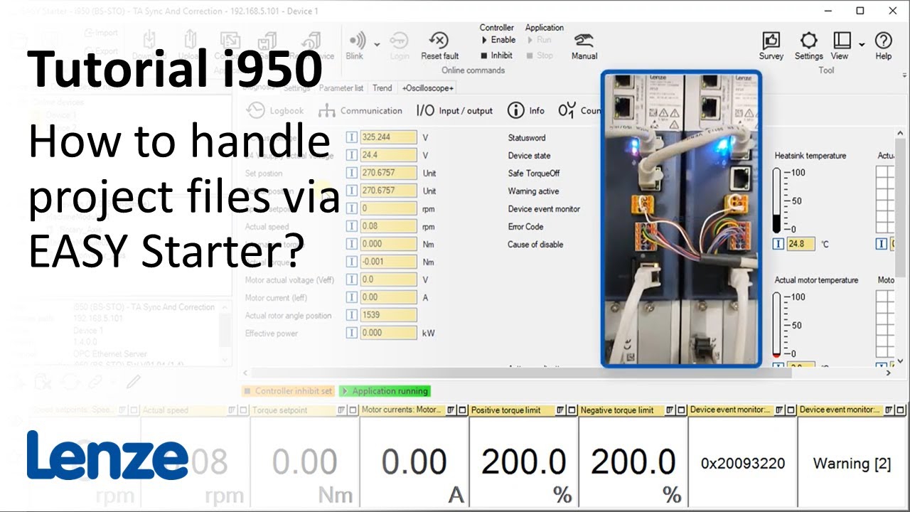Click the Reset fault icon
Viewport: 910px width, 512px height.
point(439,41)
